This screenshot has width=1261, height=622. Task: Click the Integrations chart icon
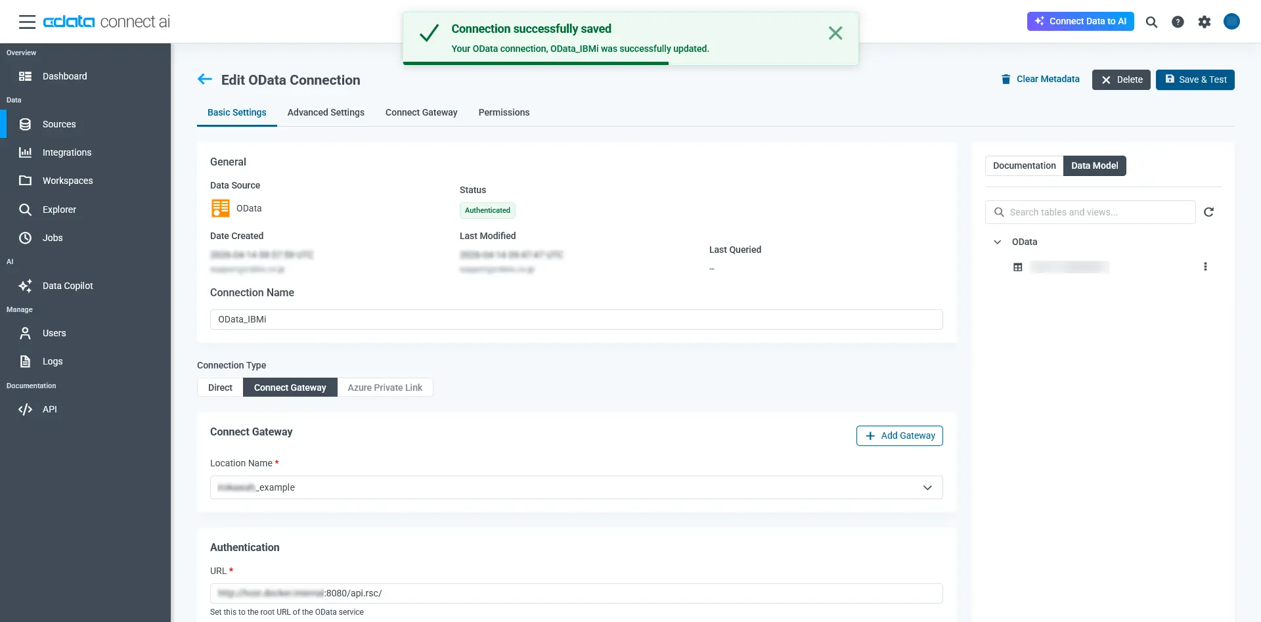tap(25, 152)
